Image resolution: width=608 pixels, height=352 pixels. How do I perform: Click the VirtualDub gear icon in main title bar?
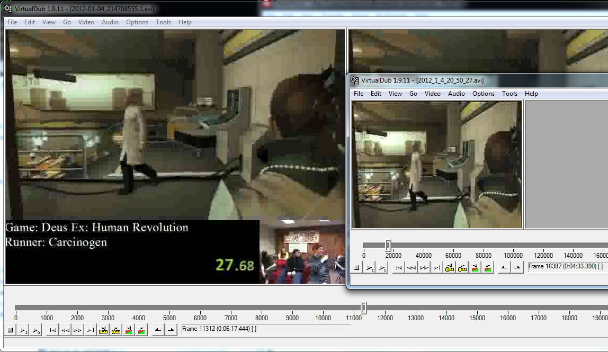8,8
